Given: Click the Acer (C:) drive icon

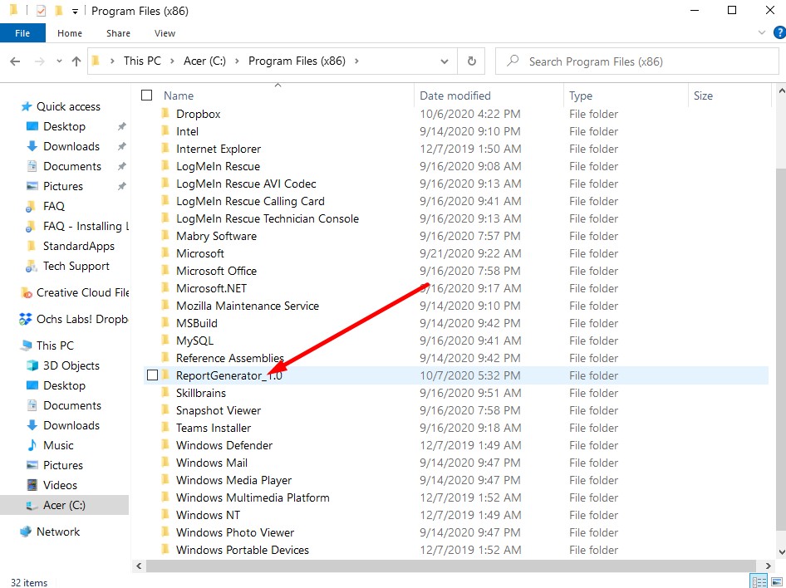Looking at the screenshot, I should tap(32, 505).
